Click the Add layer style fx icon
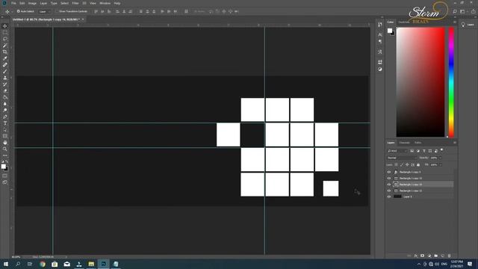The image size is (478, 269). [415, 256]
